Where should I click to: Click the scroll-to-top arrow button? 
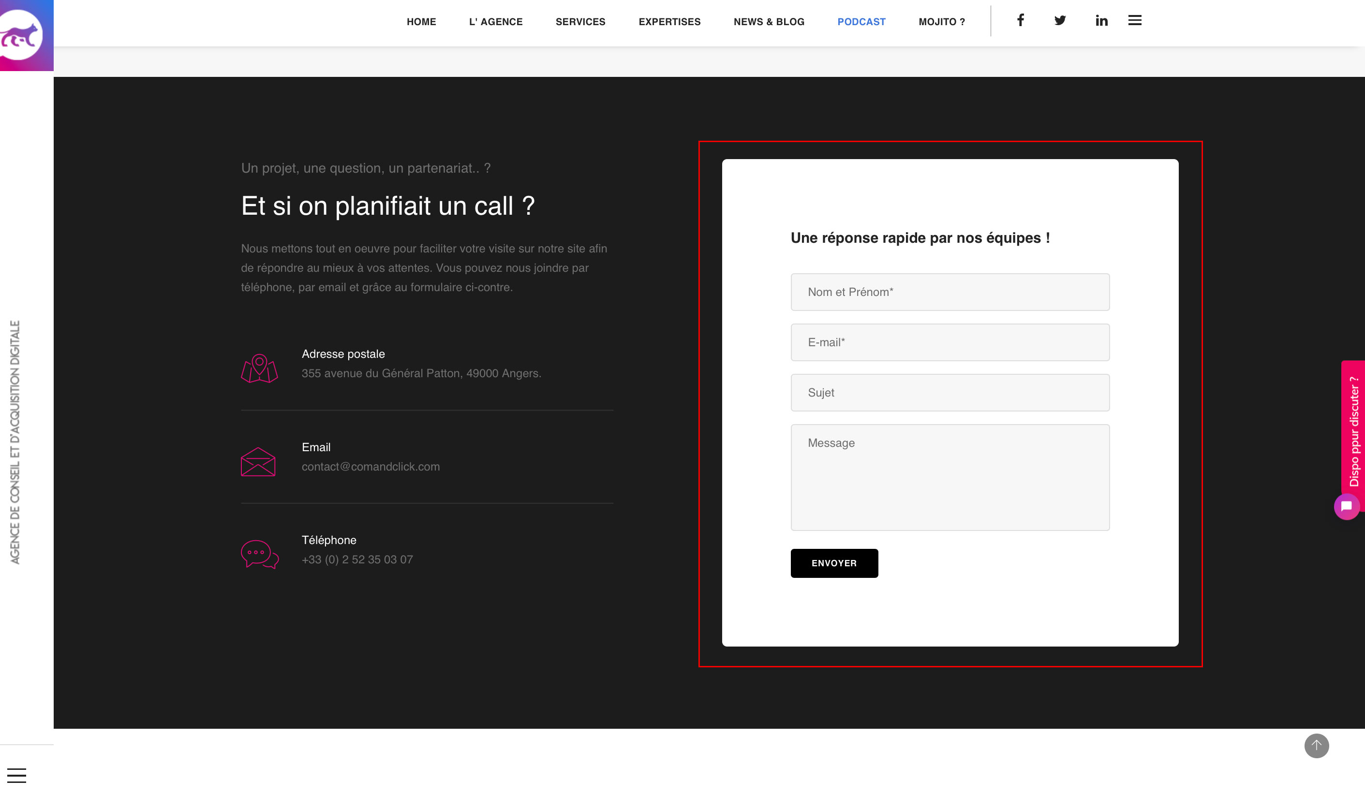(x=1316, y=746)
